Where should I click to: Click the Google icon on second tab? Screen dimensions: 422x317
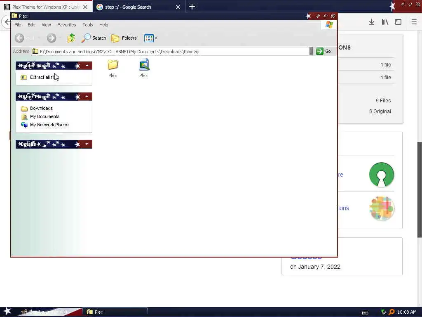coord(100,7)
